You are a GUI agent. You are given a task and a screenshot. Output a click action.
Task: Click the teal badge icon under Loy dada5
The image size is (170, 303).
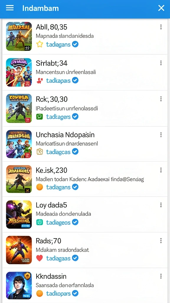40,223
